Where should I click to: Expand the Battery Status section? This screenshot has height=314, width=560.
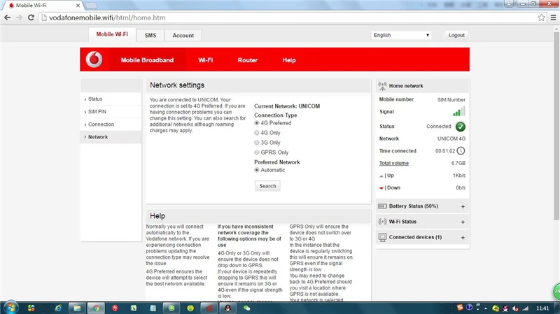click(x=463, y=206)
